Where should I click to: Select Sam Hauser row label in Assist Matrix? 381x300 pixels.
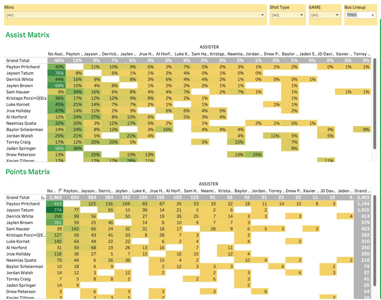pos(18,92)
